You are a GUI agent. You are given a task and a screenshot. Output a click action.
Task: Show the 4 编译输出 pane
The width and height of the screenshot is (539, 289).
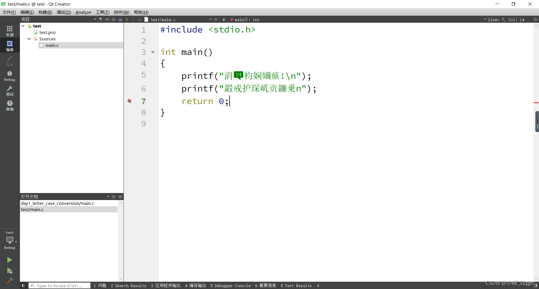(195, 286)
